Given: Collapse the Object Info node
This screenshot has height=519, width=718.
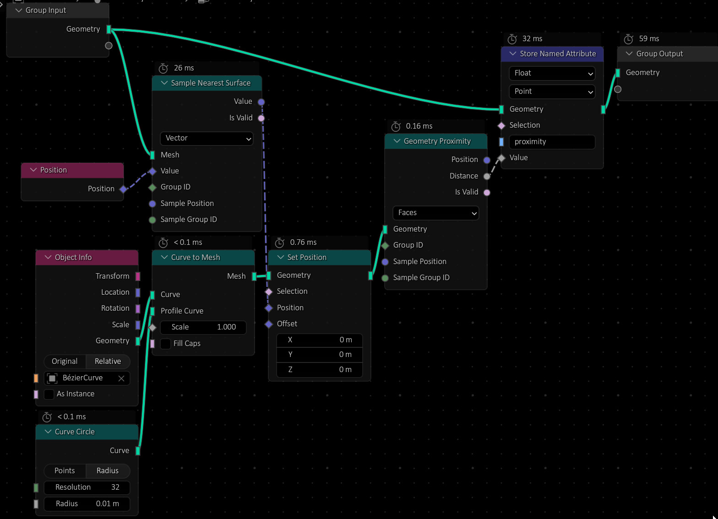Looking at the screenshot, I should (x=48, y=257).
